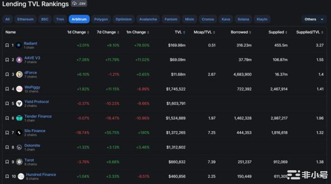Toggle bookmark on Dolomite row
The image size is (331, 184).
[7, 147]
